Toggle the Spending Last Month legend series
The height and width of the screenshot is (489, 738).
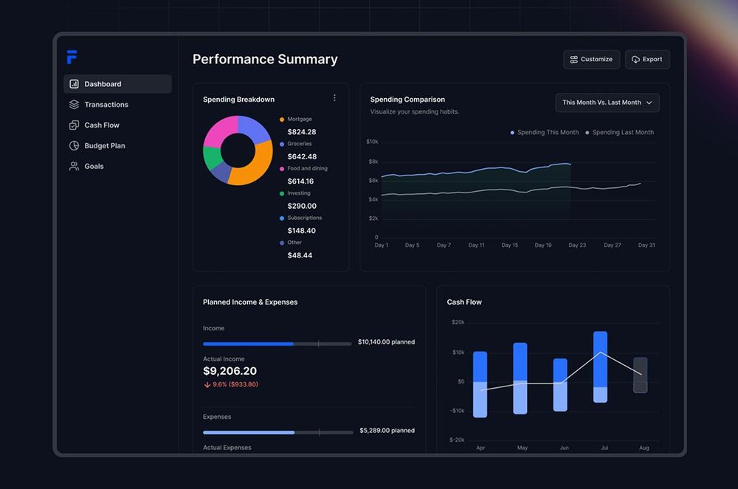click(x=619, y=133)
